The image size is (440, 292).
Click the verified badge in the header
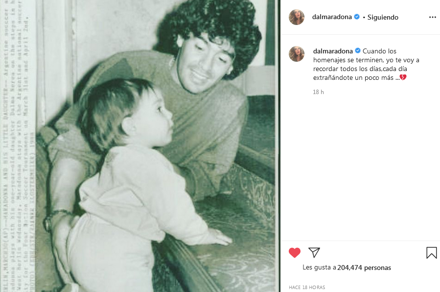tap(357, 17)
